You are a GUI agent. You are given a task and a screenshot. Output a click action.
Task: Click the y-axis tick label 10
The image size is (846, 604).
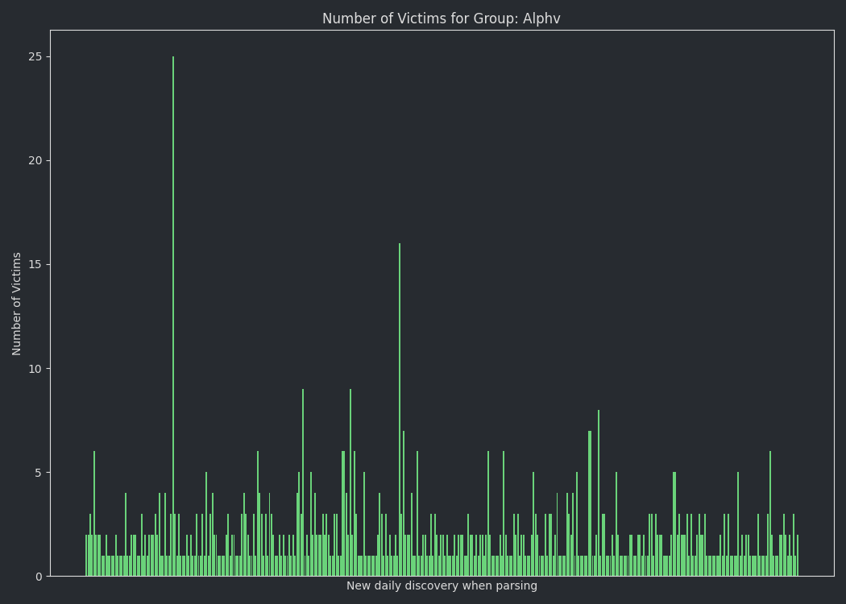point(35,369)
